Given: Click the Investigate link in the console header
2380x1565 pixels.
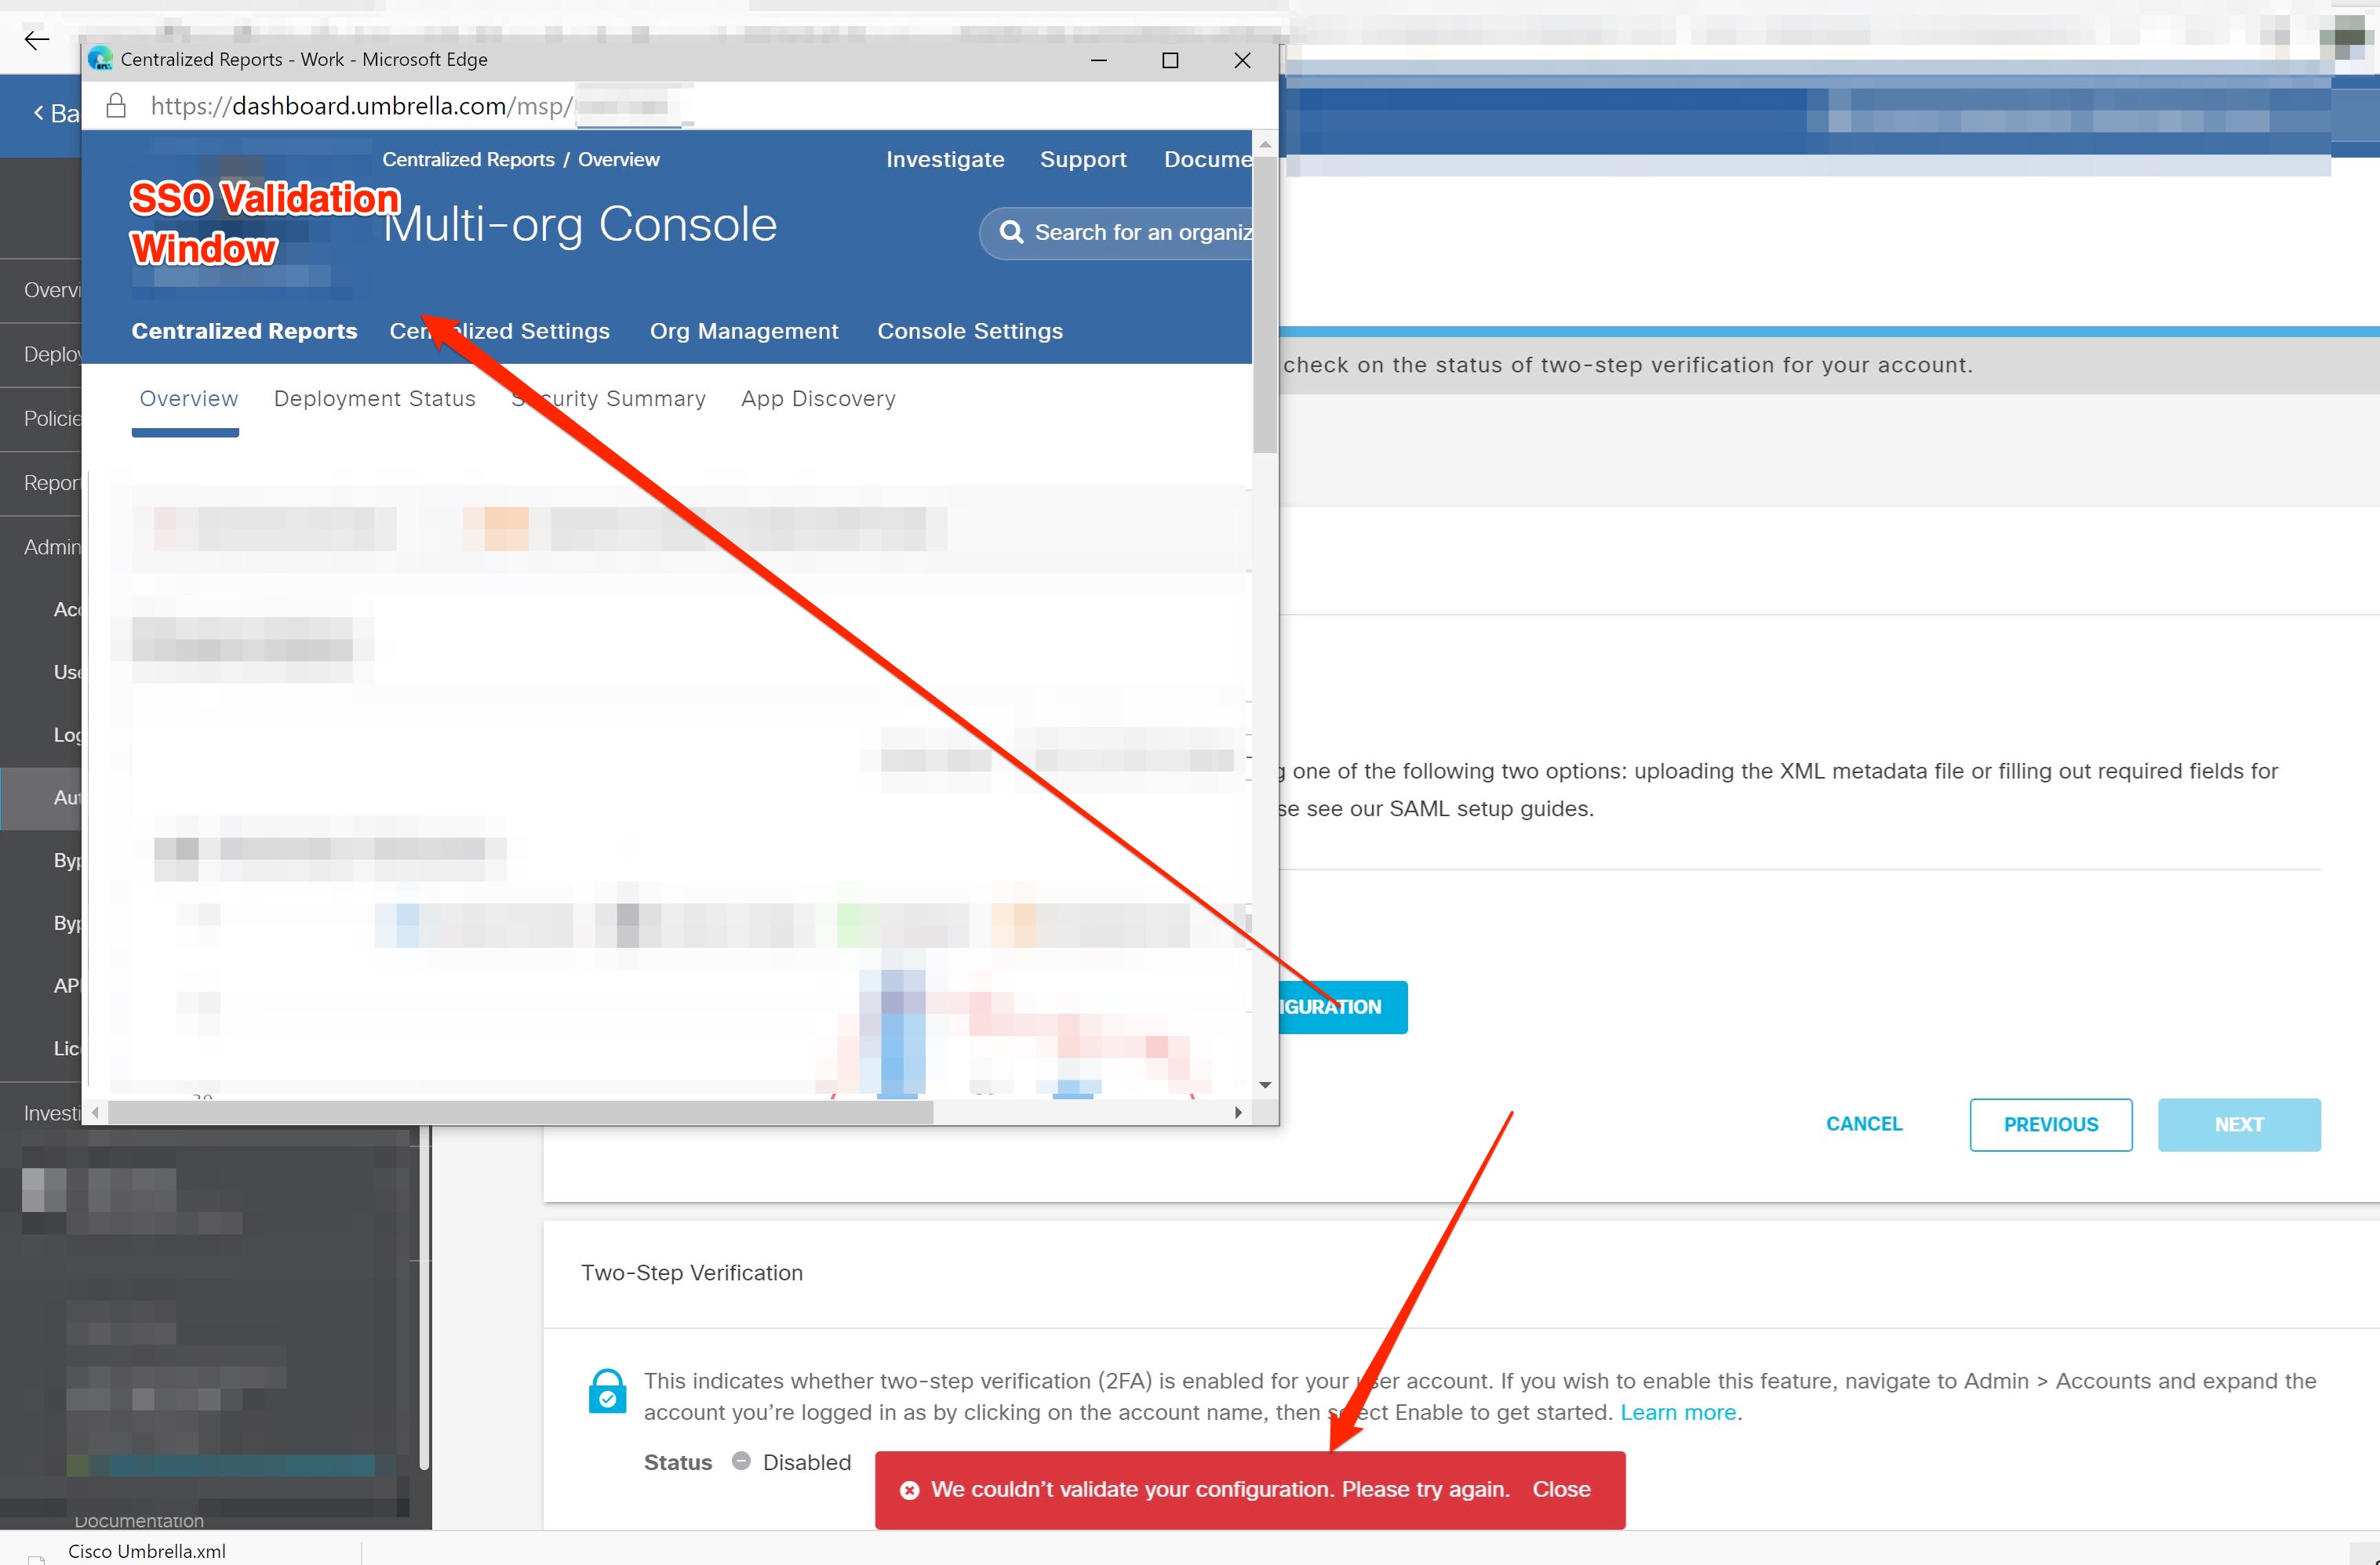Looking at the screenshot, I should click(945, 160).
